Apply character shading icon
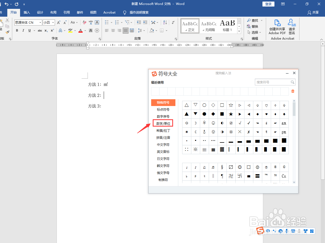Screen dimensions: 325x243 click(x=91, y=30)
